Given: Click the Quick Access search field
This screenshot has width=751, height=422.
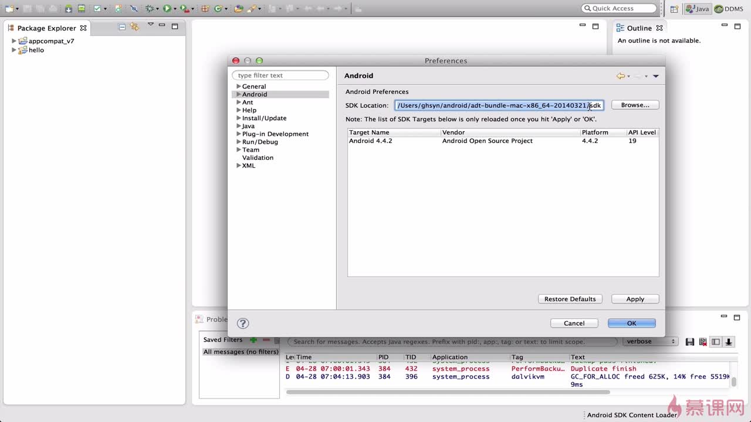Looking at the screenshot, I should tap(619, 8).
